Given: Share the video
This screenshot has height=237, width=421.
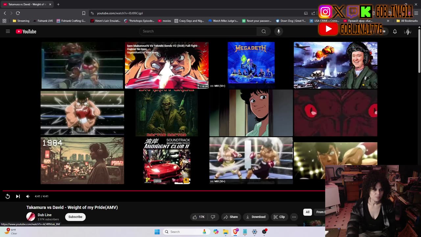Looking at the screenshot, I should click(x=231, y=217).
